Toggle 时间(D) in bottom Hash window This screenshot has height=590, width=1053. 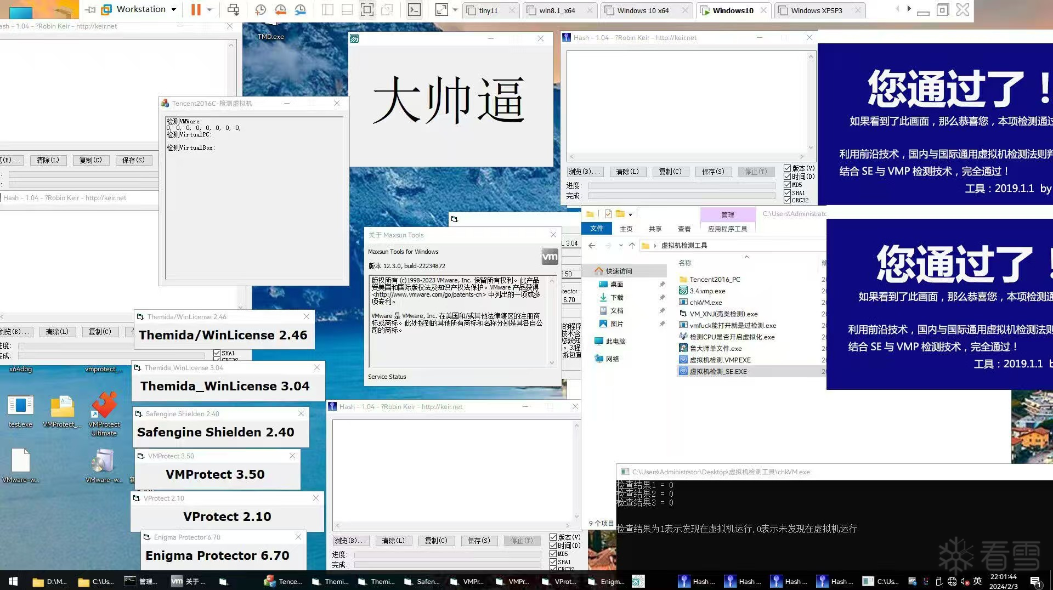click(553, 546)
